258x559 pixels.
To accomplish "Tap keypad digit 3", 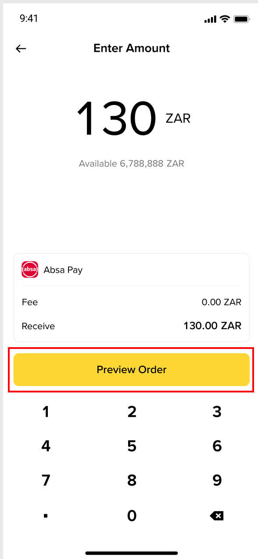I will point(217,412).
